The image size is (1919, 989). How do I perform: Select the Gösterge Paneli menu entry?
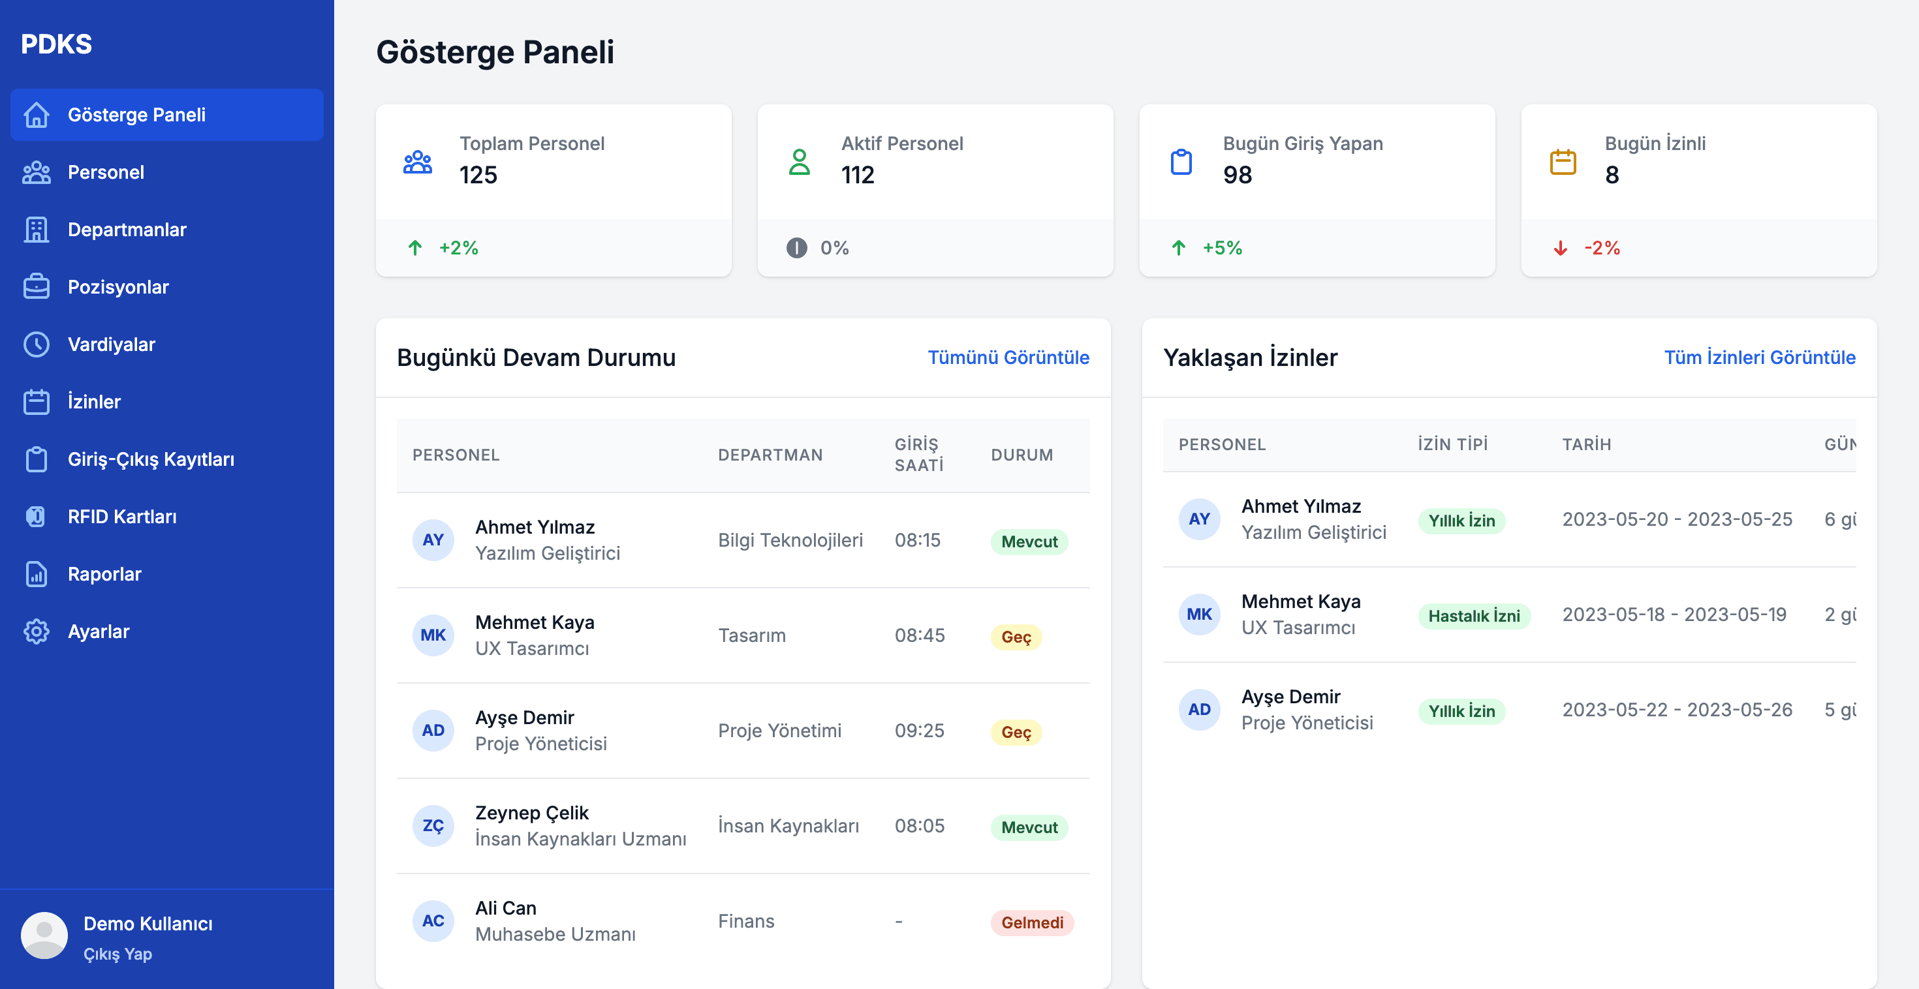point(138,115)
